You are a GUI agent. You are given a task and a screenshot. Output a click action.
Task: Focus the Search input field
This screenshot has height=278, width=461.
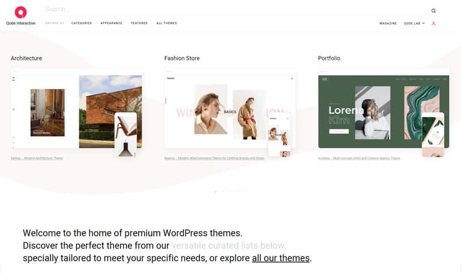click(x=237, y=10)
